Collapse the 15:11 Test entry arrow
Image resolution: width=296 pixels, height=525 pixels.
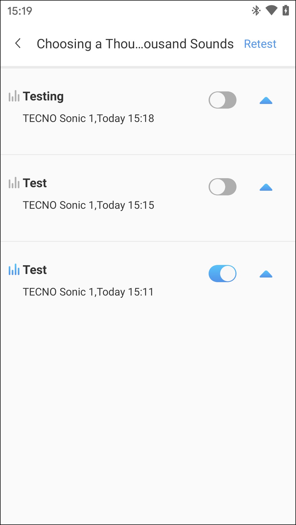click(x=266, y=274)
